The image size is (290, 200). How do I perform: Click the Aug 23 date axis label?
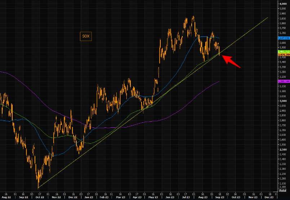click(x=202, y=197)
